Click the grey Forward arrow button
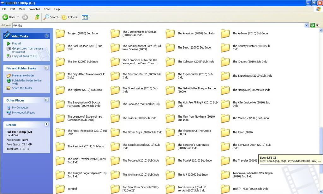Viewport: 323px width, 194px height. [25, 17]
